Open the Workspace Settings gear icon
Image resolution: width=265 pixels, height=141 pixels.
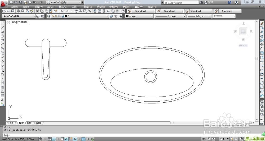click(38, 16)
